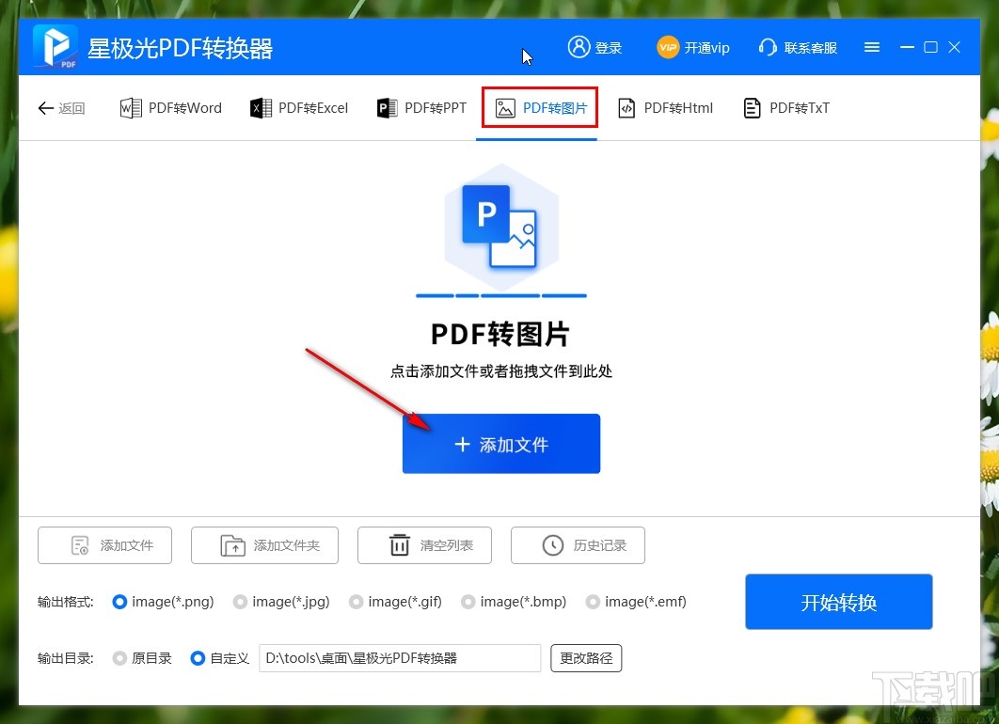The height and width of the screenshot is (724, 999).
Task: Select the image(*.emf) format option
Action: tap(594, 602)
